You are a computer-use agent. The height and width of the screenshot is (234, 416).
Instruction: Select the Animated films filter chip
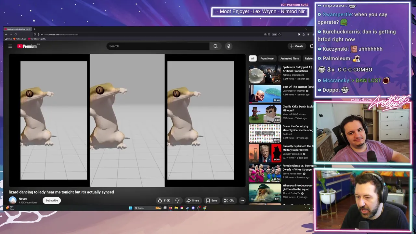[290, 58]
